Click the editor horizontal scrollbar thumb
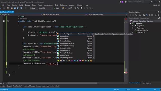This screenshot has width=161, height=91. pyautogui.click(x=53, y=83)
